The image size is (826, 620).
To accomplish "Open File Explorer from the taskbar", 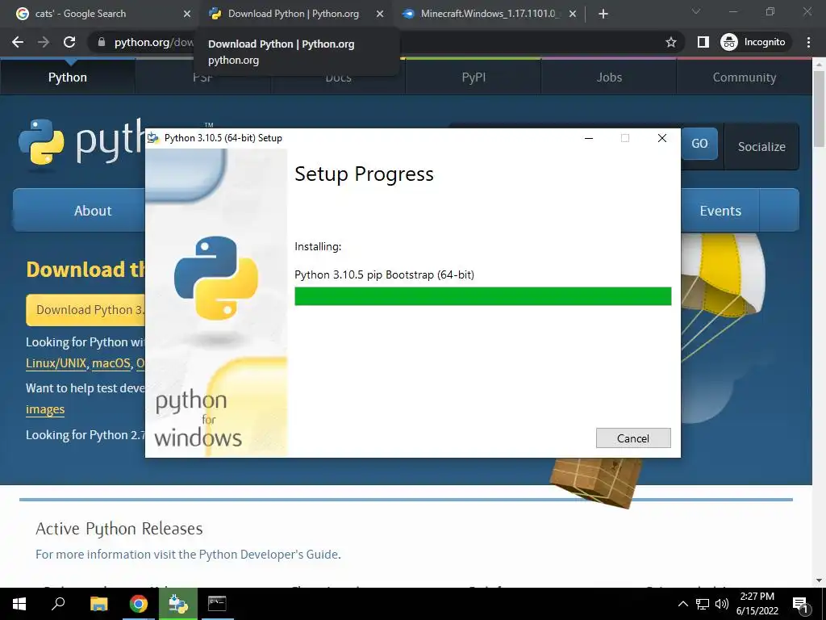I will [98, 604].
